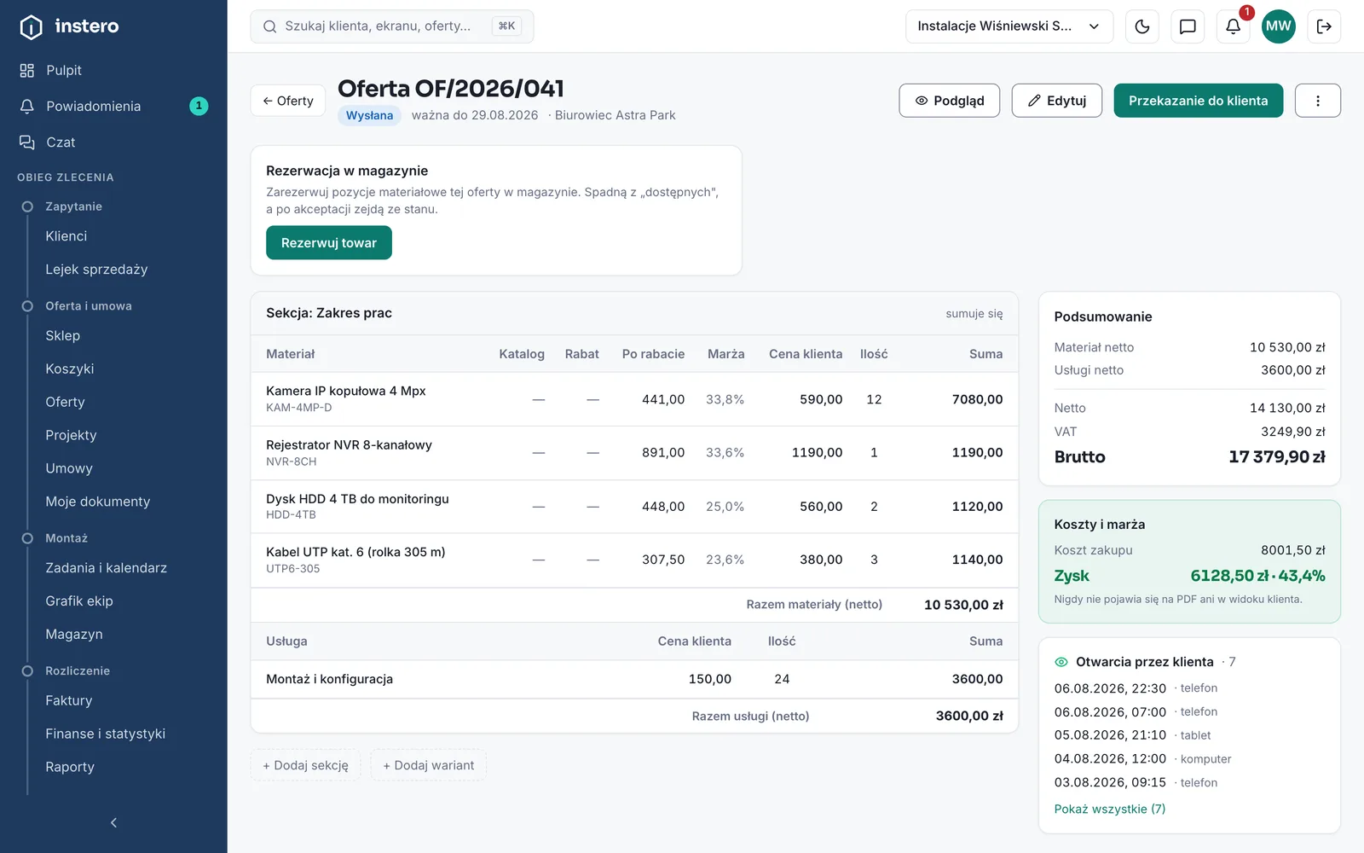This screenshot has height=853, width=1364.
Task: Open the chat bubble icon in header
Action: click(1188, 26)
